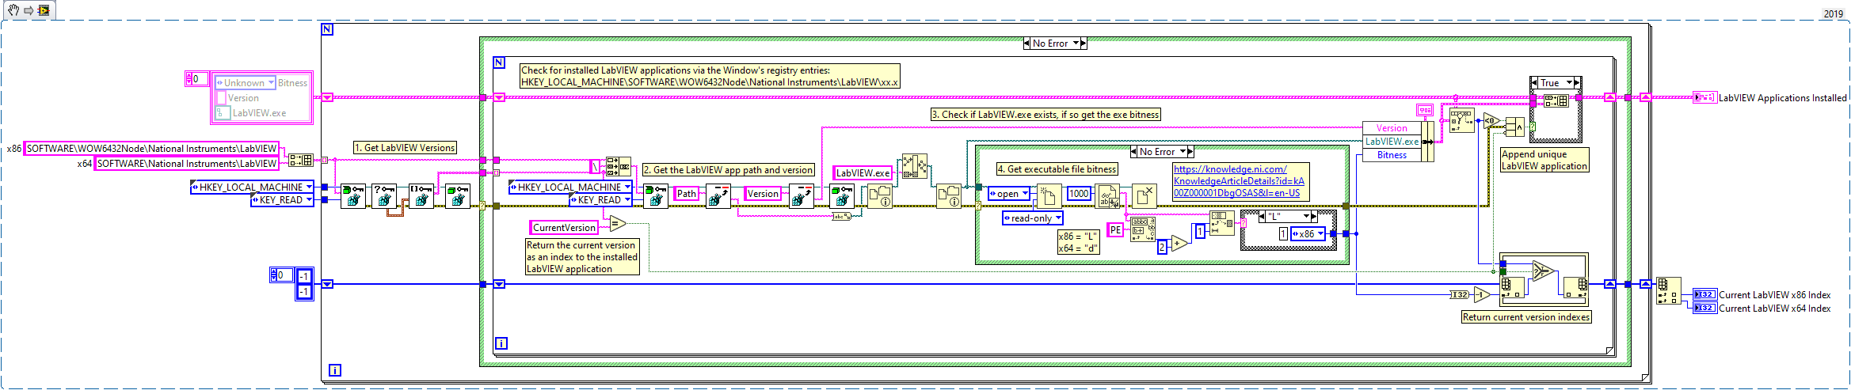Image resolution: width=1851 pixels, height=390 pixels.
Task: Open the x86 enum constant dropdown
Action: click(x=1320, y=234)
